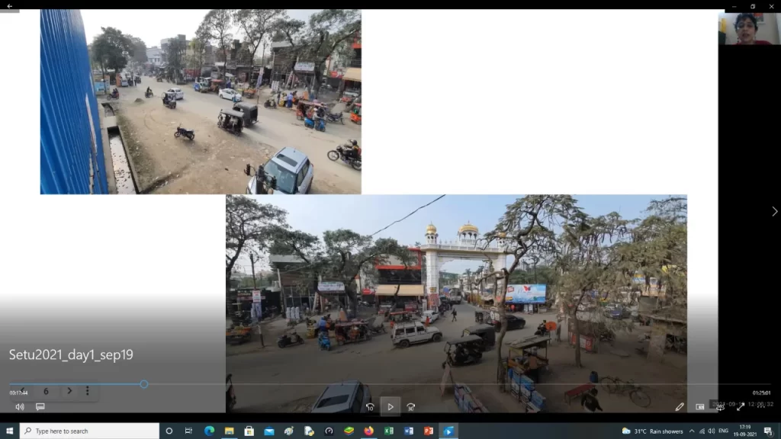The height and width of the screenshot is (439, 781).
Task: Switch to mini view mode
Action: pos(700,407)
